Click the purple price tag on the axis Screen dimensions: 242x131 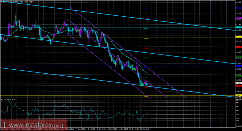pos(239,18)
